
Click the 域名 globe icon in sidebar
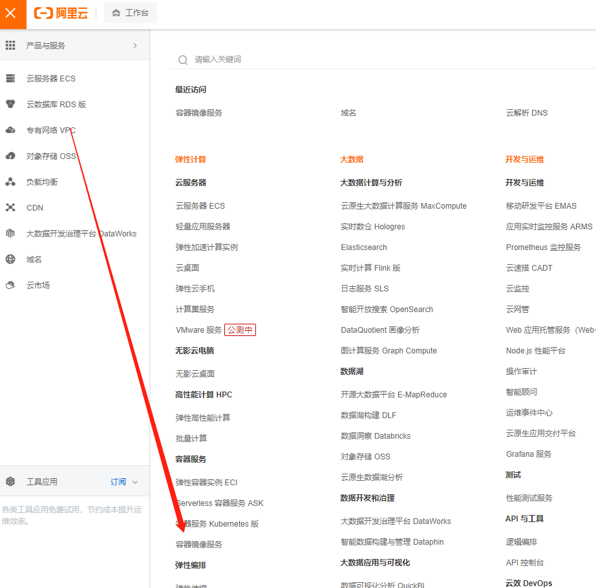point(10,260)
